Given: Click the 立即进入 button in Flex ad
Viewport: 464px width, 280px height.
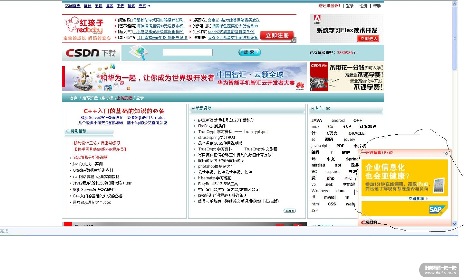Looking at the screenshot, I should pyautogui.click(x=368, y=39).
